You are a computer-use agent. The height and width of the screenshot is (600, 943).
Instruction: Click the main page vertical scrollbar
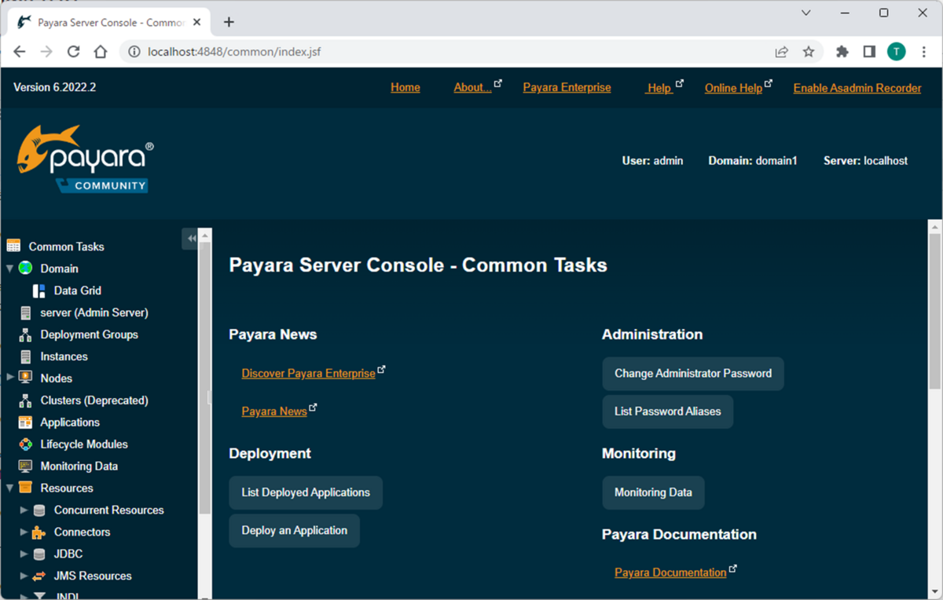tap(935, 311)
